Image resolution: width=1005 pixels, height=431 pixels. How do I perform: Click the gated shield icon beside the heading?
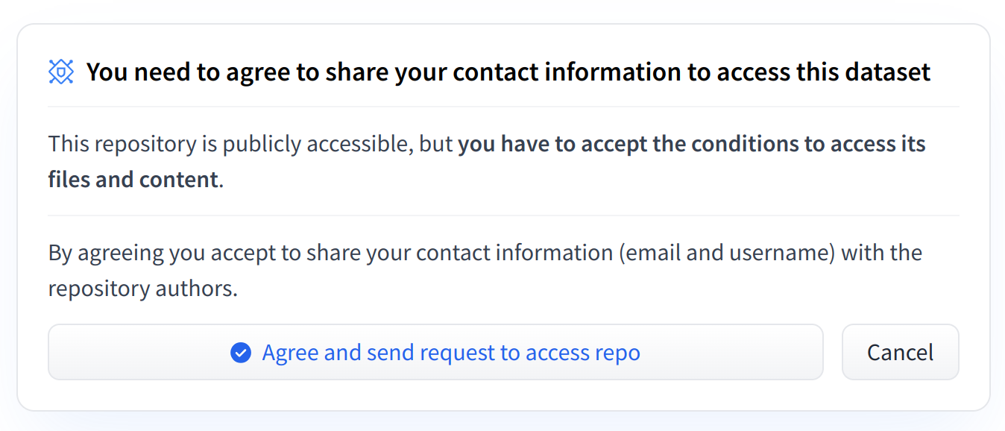[x=61, y=72]
